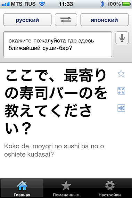Image resolution: width=132 pixels, height=198 pixels.
Task: Play the Japanese translation audio
Action: (121, 108)
